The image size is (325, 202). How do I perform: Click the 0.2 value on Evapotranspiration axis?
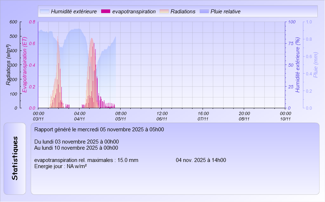[32, 87]
